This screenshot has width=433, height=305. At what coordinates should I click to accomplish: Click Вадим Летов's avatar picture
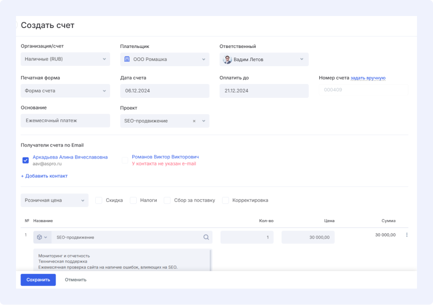point(228,59)
